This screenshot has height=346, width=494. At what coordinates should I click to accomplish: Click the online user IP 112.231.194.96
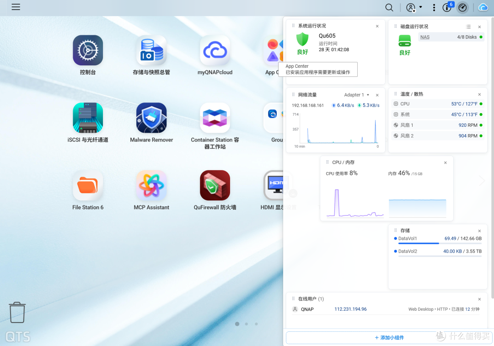click(x=350, y=309)
